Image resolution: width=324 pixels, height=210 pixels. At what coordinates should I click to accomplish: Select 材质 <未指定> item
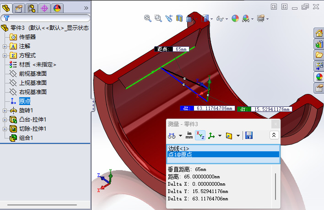click(33, 65)
